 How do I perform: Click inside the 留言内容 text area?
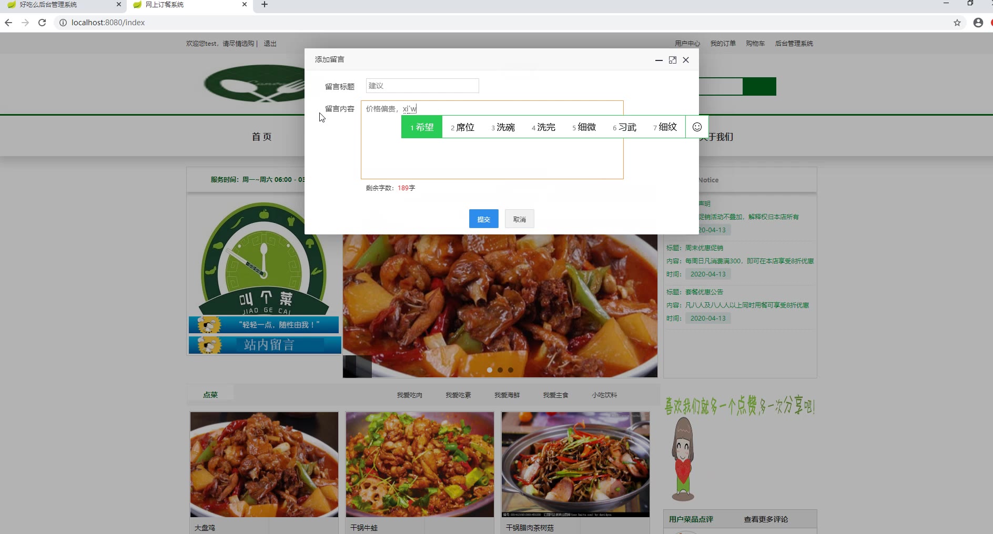[x=492, y=140]
